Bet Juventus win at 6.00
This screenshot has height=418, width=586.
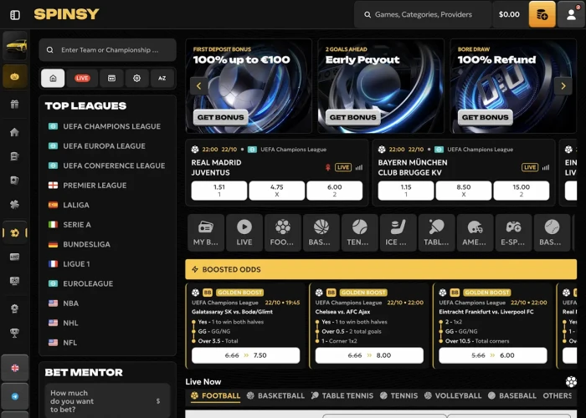[335, 191]
